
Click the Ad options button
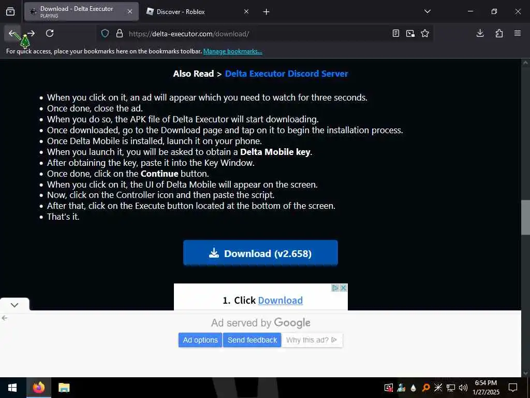point(200,340)
